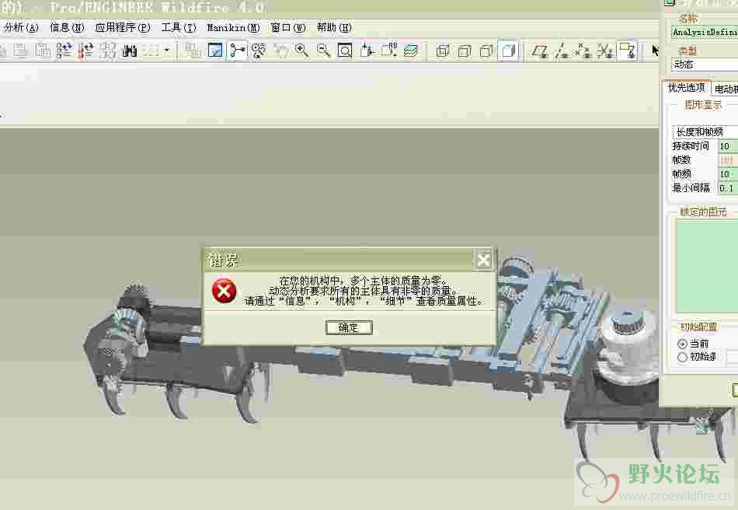The width and height of the screenshot is (738, 510).
Task: Click the saved view list icon
Action: tap(388, 51)
